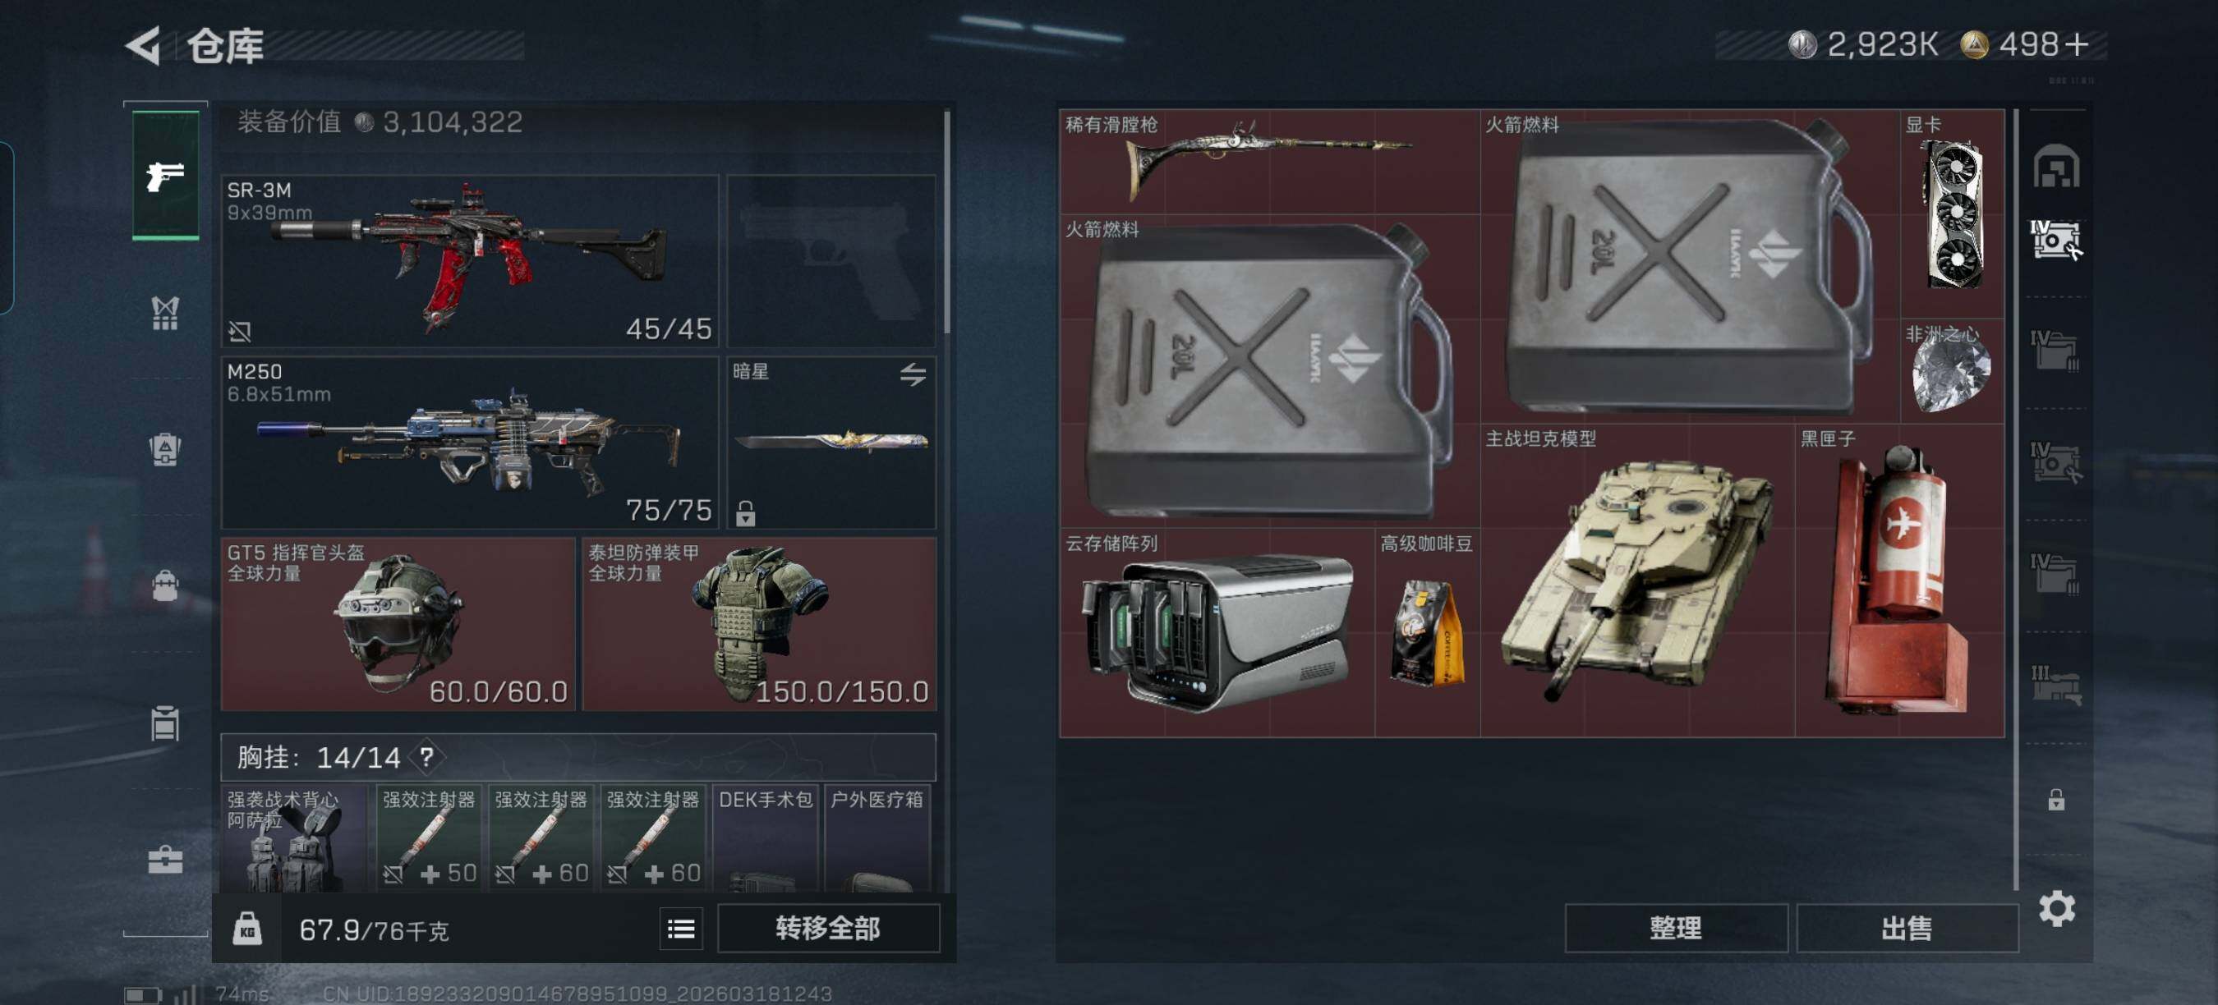
Task: Open the level III extension box tab
Action: (x=2056, y=685)
